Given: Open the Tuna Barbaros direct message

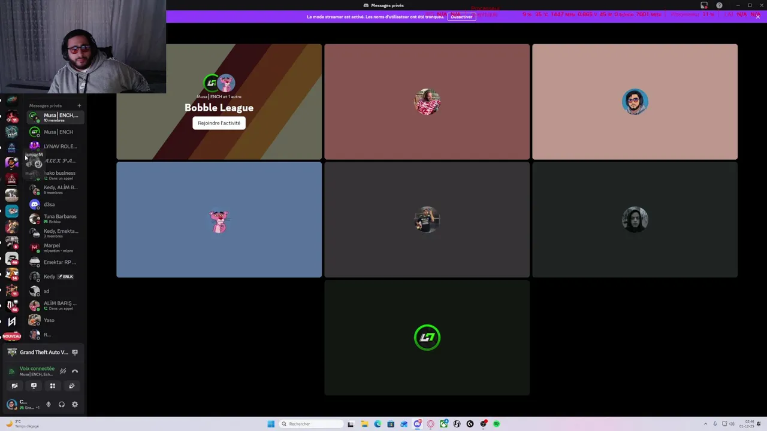Looking at the screenshot, I should point(56,218).
